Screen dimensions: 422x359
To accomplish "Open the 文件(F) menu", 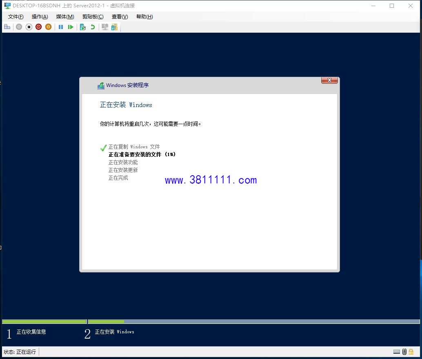I will 16,17.
